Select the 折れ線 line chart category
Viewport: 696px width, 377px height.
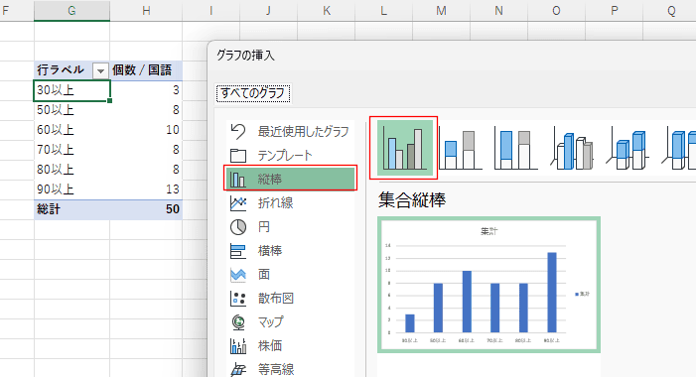coord(290,203)
